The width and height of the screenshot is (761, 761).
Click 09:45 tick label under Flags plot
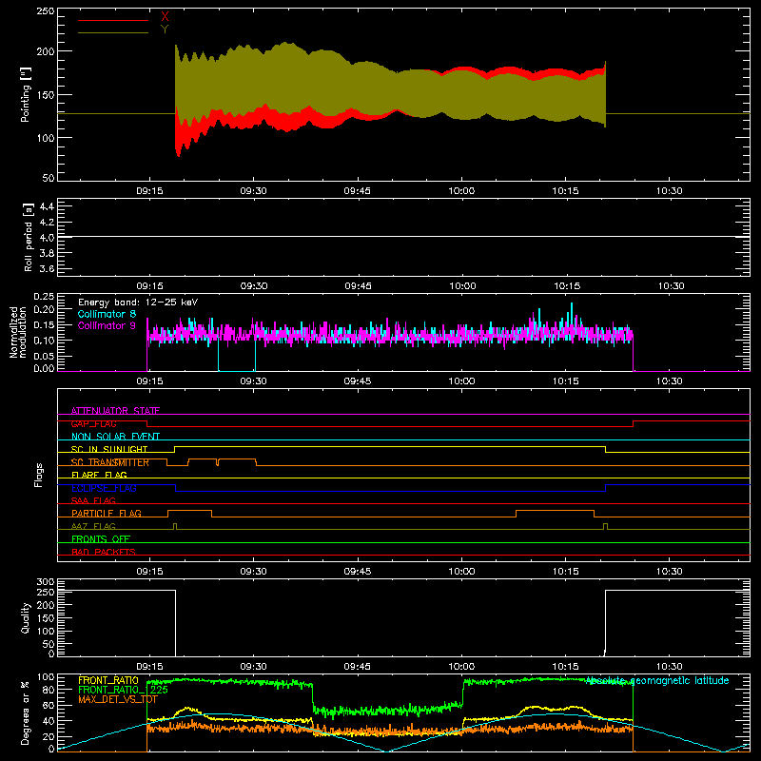pos(358,572)
